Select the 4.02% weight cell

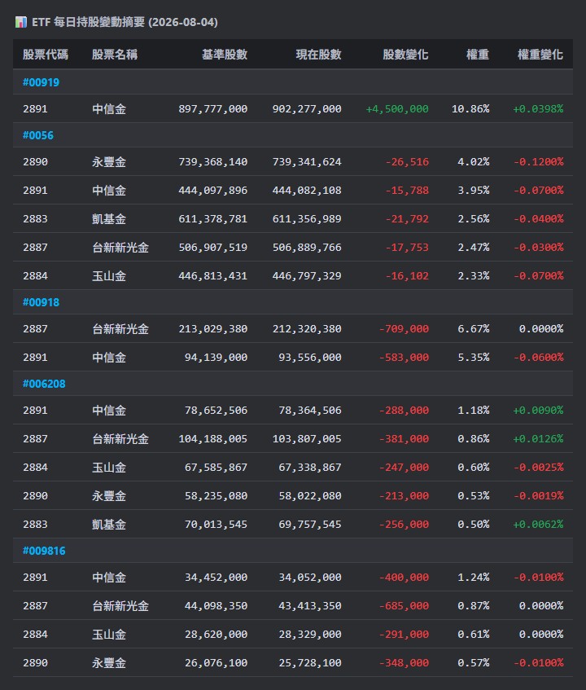(x=474, y=162)
